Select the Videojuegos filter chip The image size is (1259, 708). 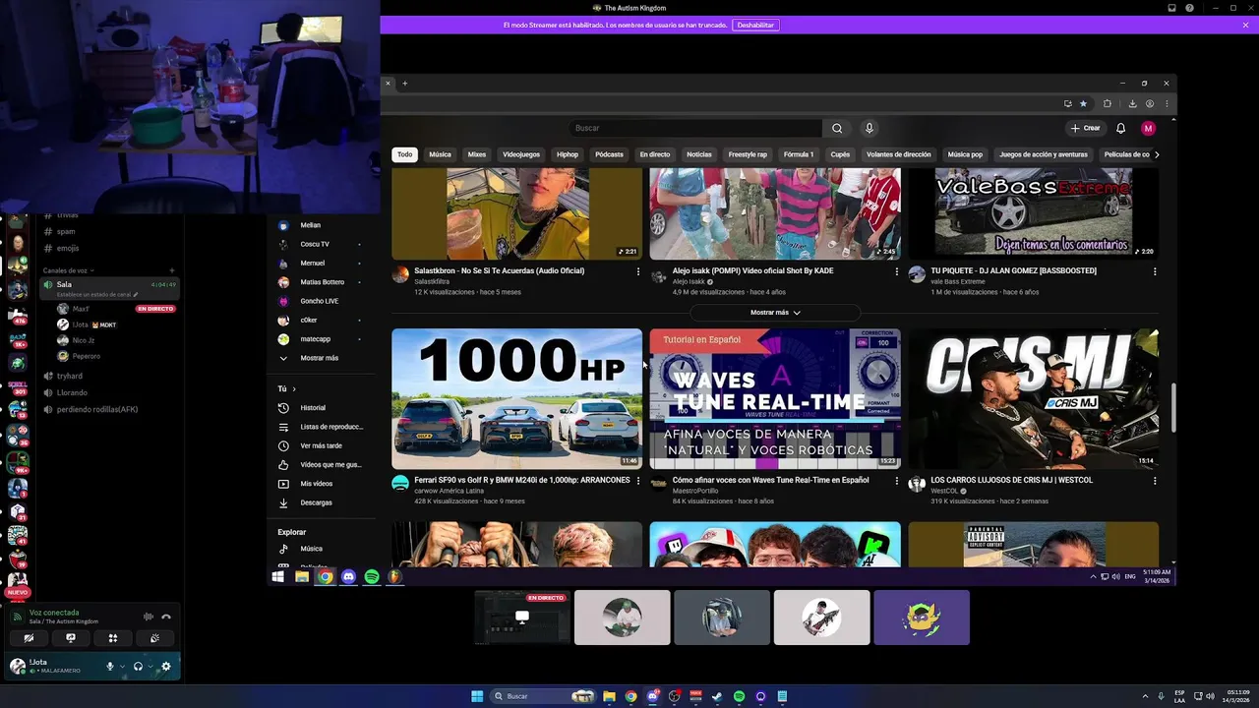point(521,154)
